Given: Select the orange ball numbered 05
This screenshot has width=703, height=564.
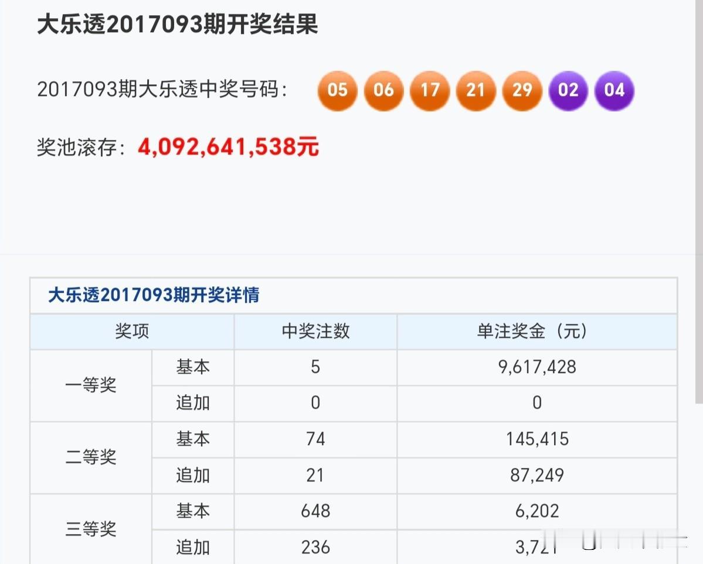Looking at the screenshot, I should click(337, 91).
